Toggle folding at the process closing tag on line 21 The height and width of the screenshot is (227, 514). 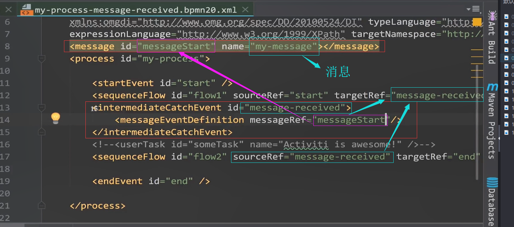point(42,205)
